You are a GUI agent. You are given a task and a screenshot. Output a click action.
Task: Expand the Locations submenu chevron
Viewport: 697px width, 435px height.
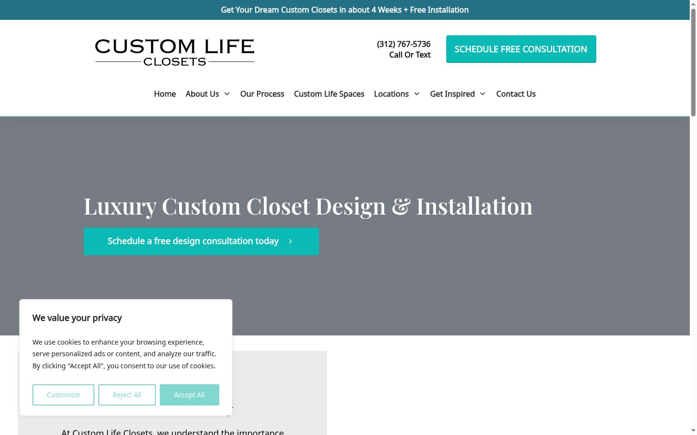417,94
